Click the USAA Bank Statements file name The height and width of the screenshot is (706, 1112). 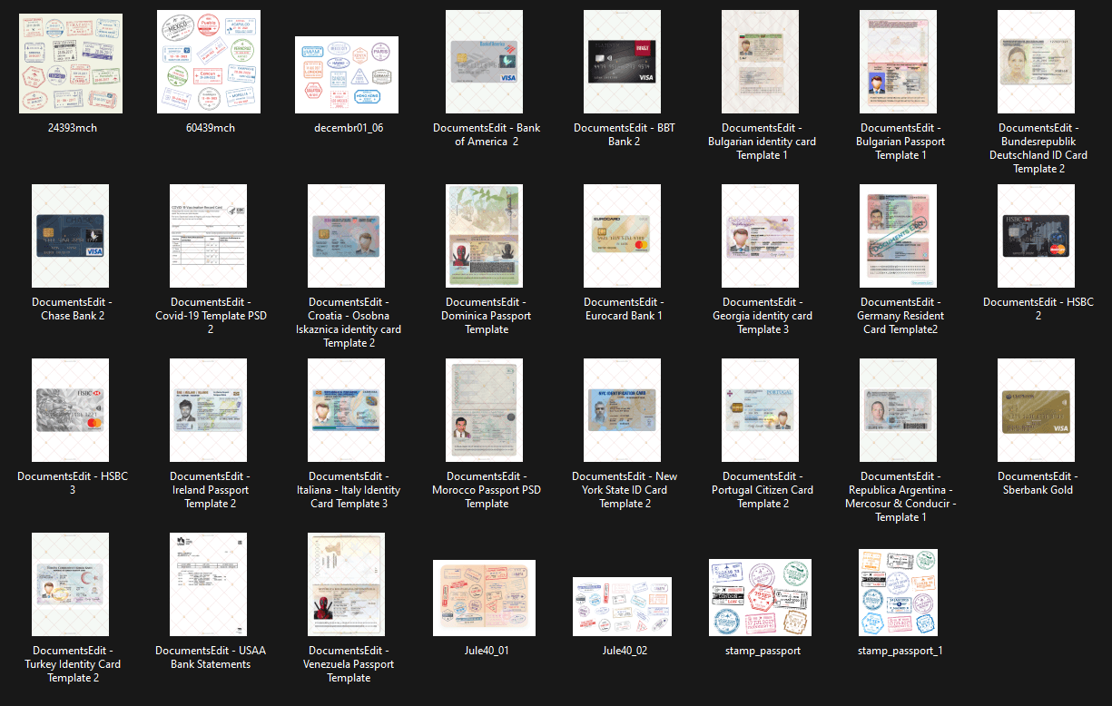tap(209, 657)
